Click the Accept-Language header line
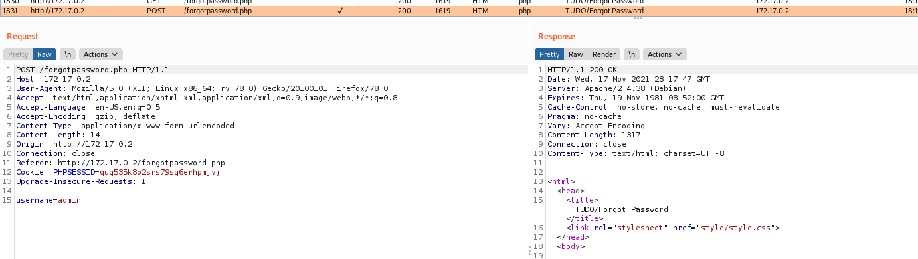This screenshot has height=259, width=918. coord(88,107)
